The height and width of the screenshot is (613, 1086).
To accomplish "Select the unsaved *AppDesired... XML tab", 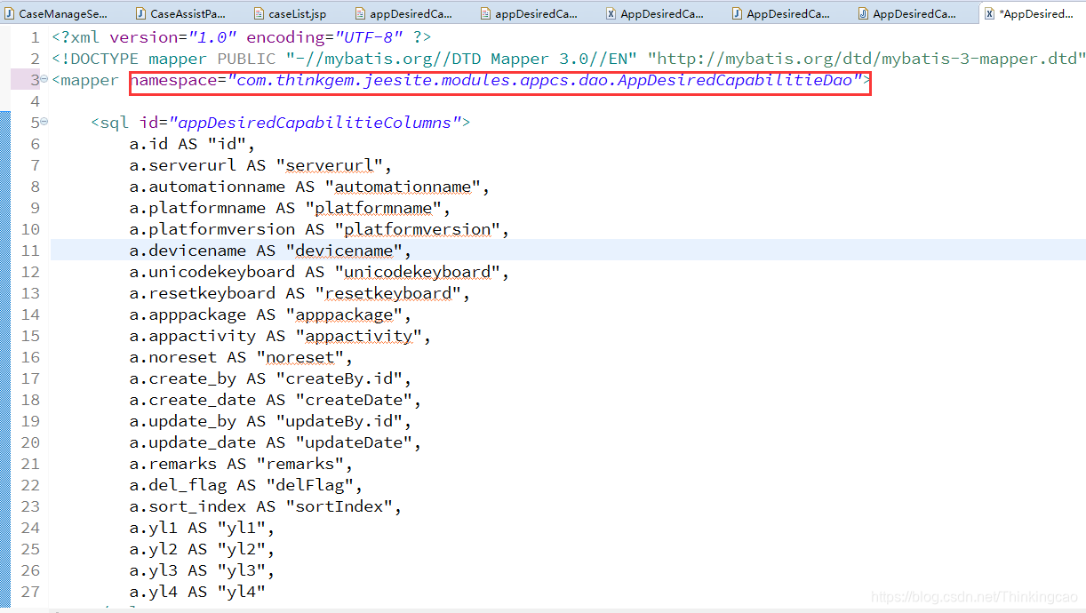I will point(1028,14).
